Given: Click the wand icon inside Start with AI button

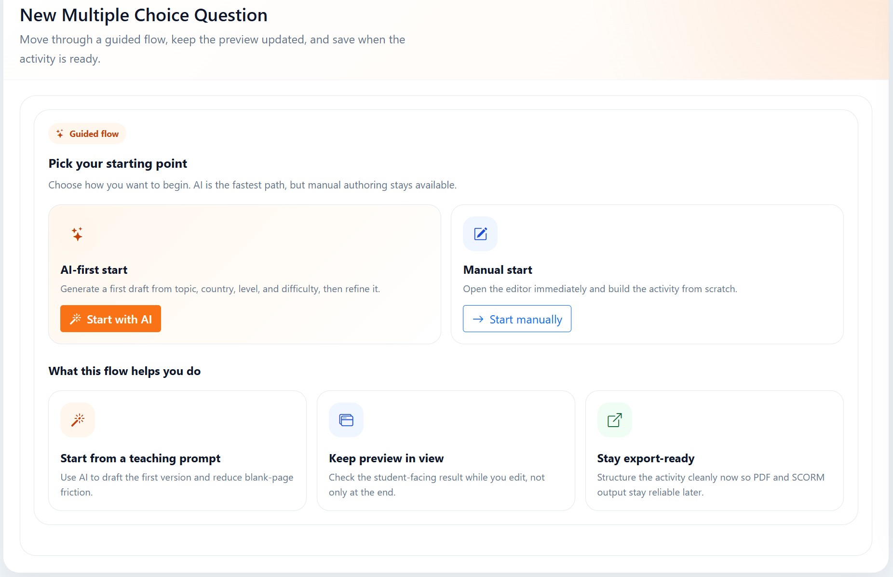Looking at the screenshot, I should point(76,319).
